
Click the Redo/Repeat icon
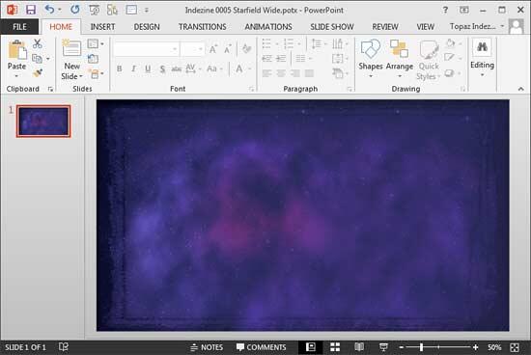[75, 10]
